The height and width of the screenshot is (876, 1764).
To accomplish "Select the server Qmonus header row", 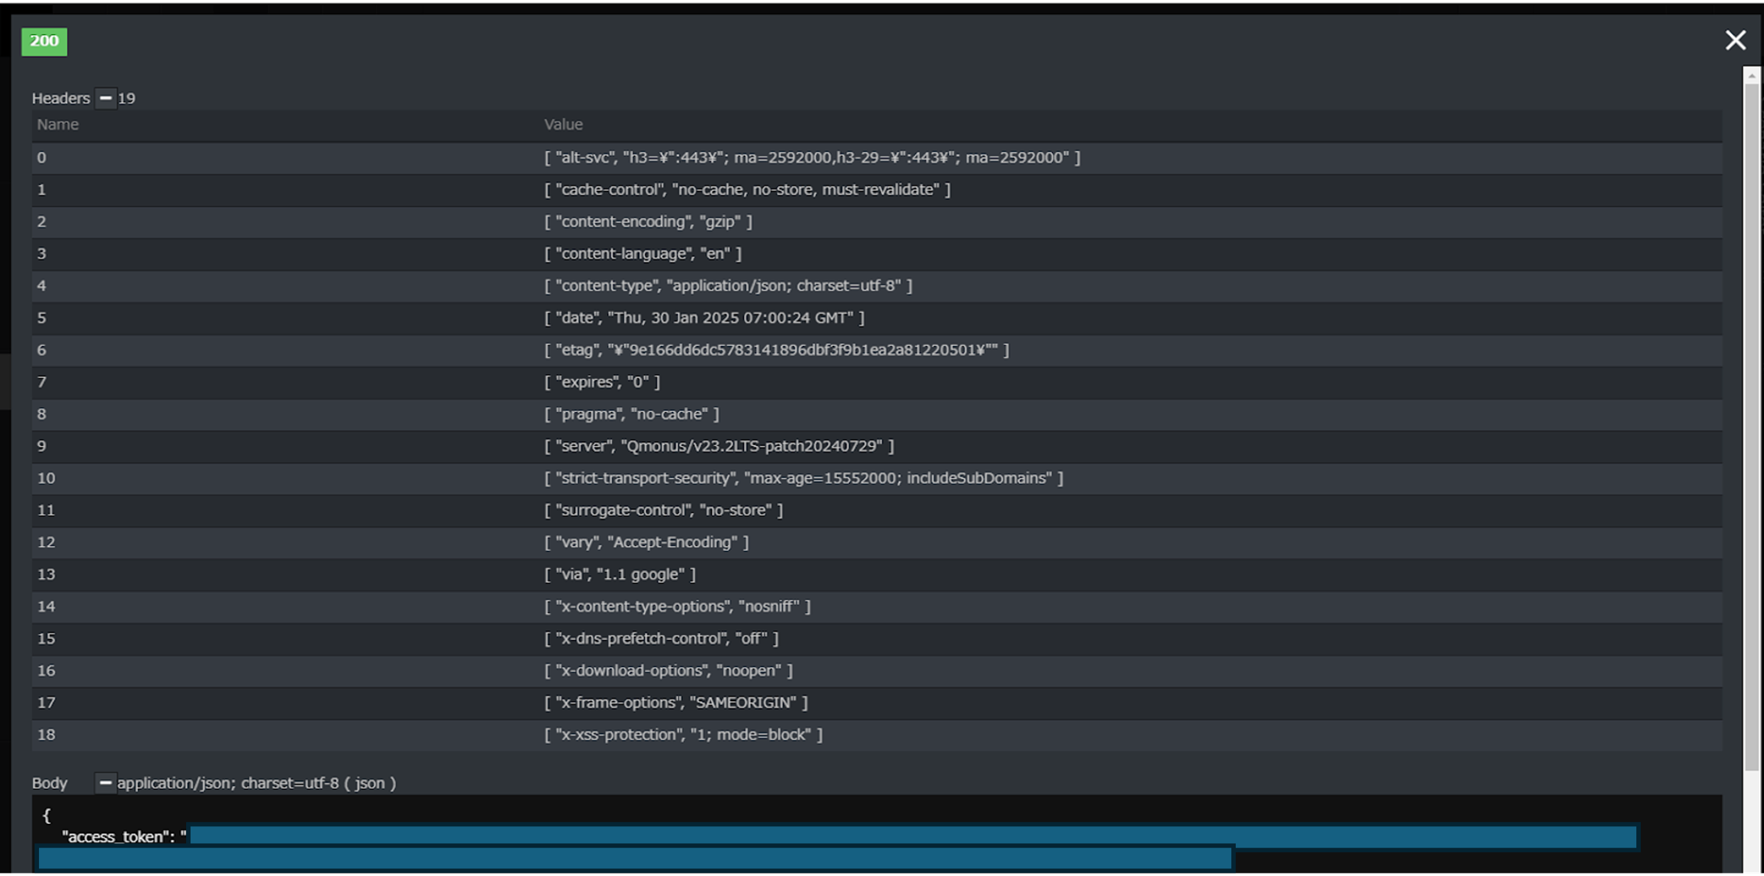I will click(719, 446).
